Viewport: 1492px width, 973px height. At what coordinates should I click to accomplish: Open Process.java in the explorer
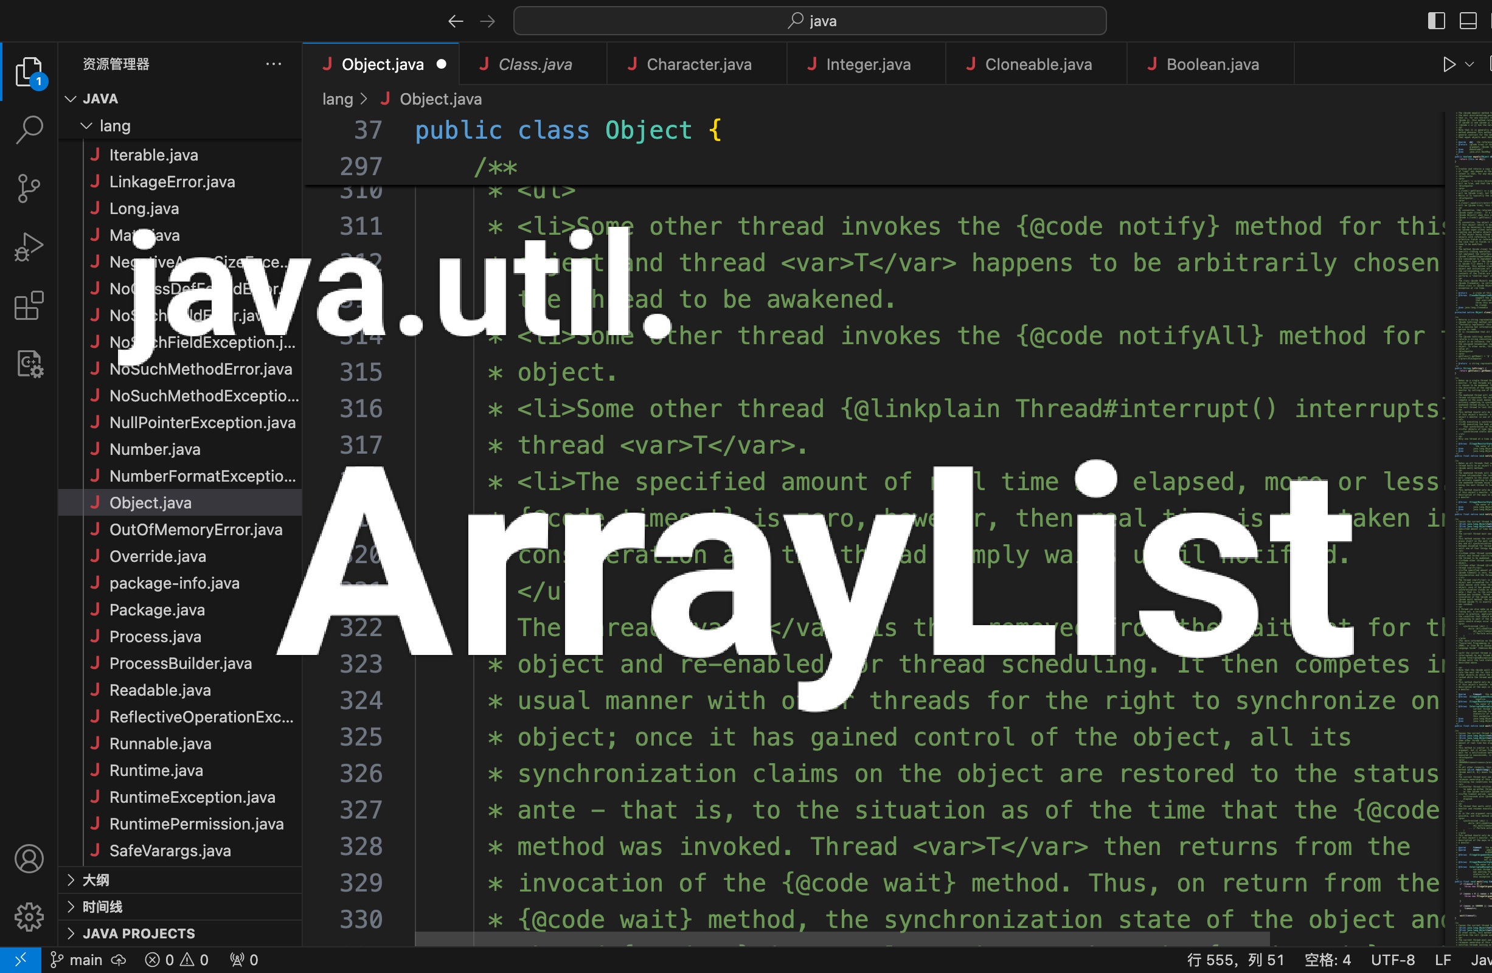[x=180, y=636]
